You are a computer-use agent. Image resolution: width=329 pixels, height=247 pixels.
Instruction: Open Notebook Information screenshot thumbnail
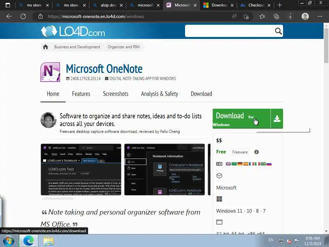click(x=164, y=169)
